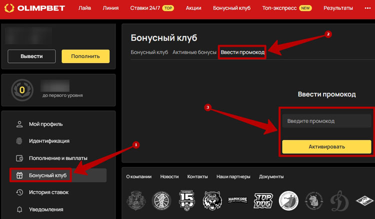Open the three-dots more menu
Viewport: 375px width, 219px height.
click(x=367, y=8)
